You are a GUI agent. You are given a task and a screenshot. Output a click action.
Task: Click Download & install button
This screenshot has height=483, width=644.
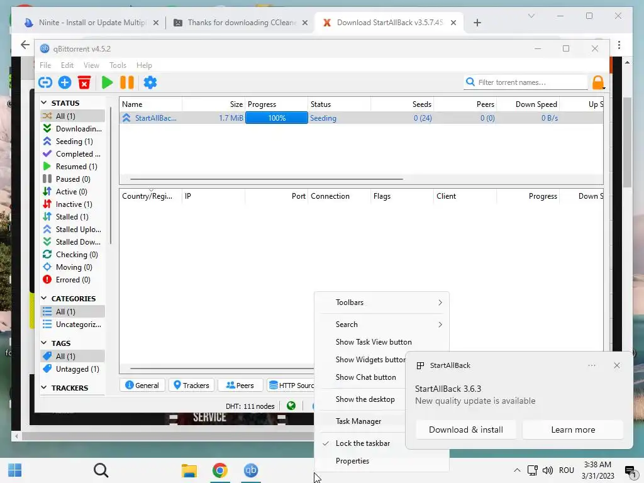(x=466, y=430)
